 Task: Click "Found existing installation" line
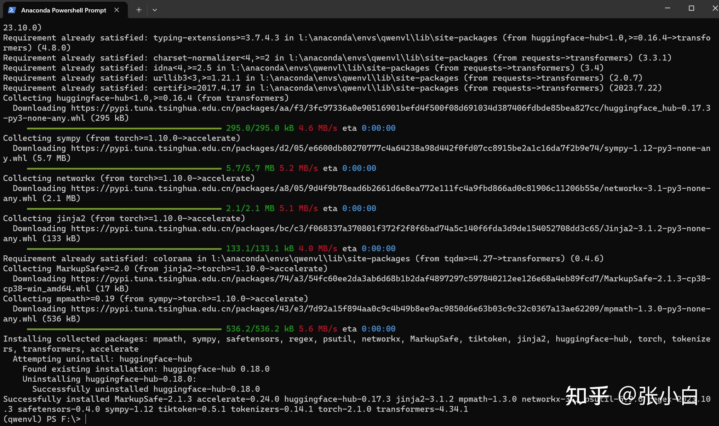(146, 369)
